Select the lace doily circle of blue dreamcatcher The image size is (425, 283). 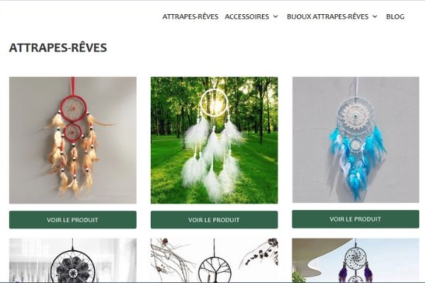click(x=356, y=116)
